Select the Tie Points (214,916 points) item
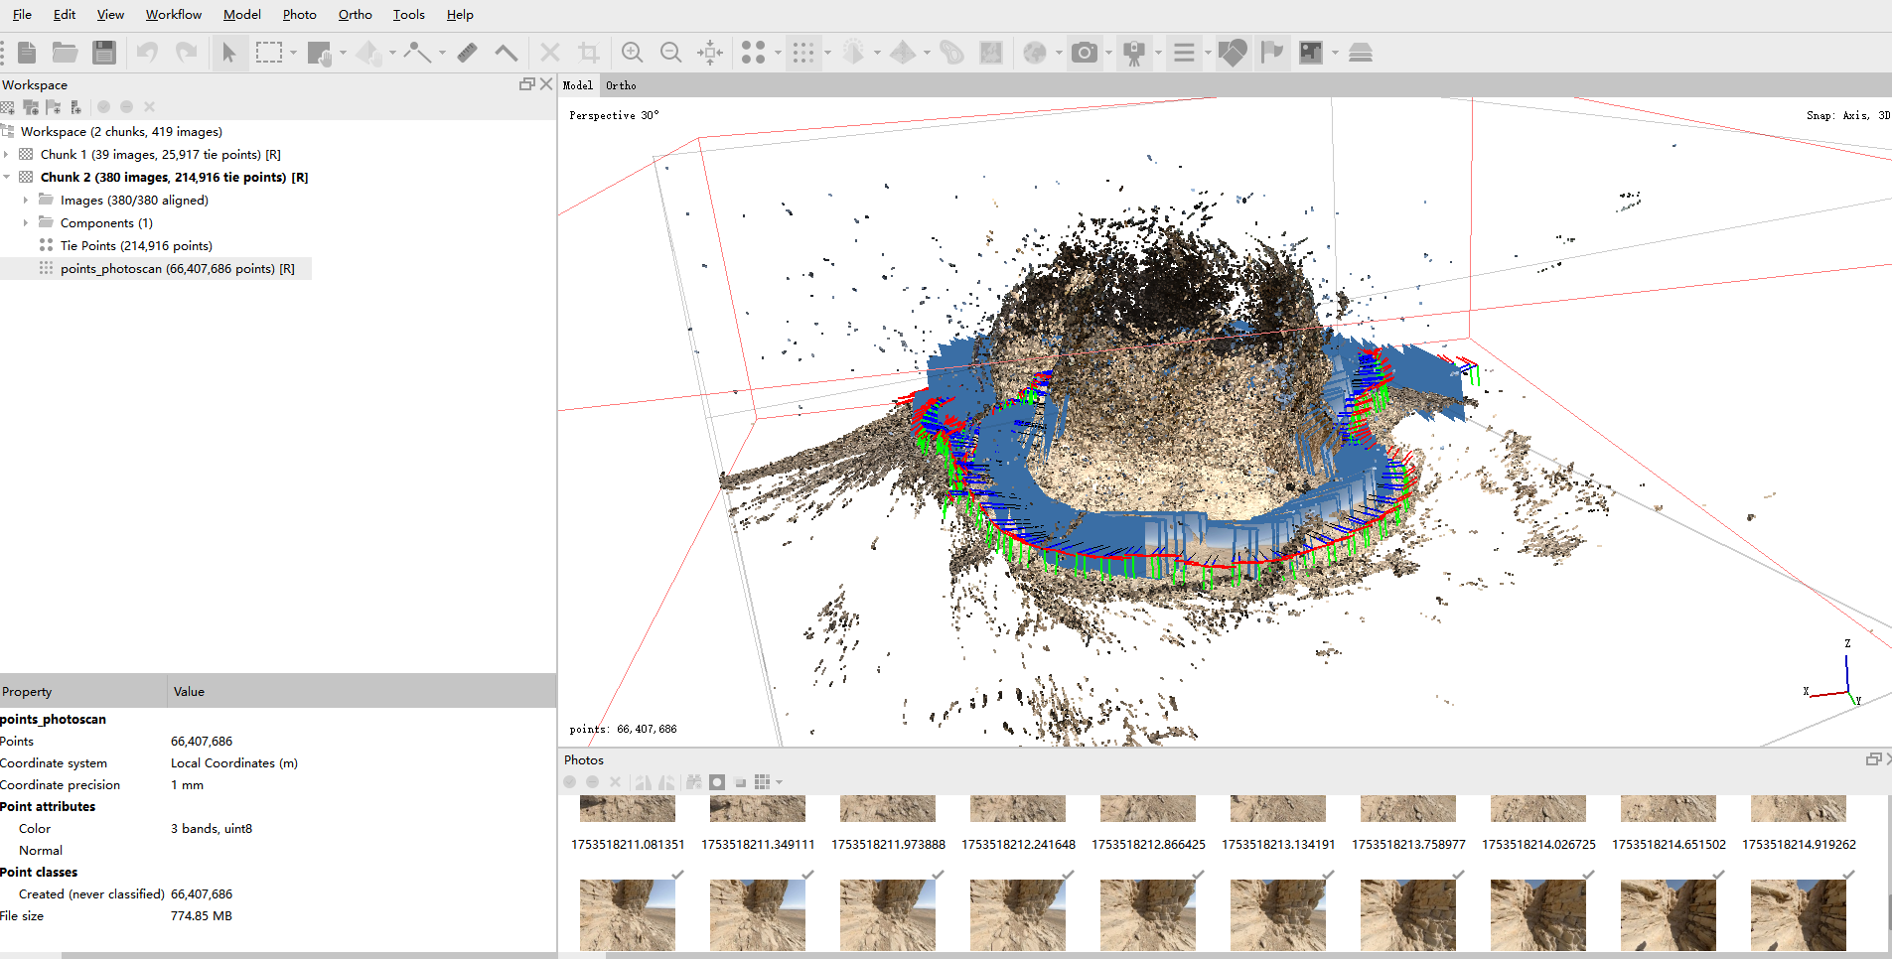This screenshot has height=959, width=1892. coord(135,246)
